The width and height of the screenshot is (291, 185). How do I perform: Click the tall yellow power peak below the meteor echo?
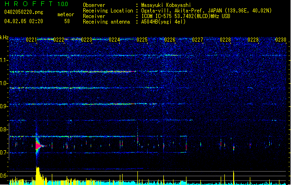click(38, 176)
